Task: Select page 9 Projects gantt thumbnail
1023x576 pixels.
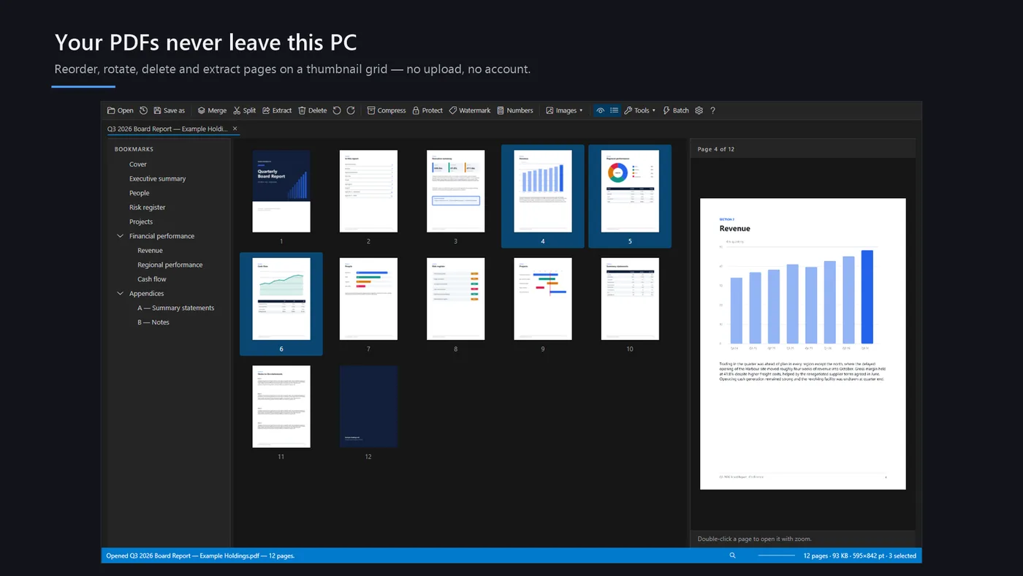Action: coord(543,299)
